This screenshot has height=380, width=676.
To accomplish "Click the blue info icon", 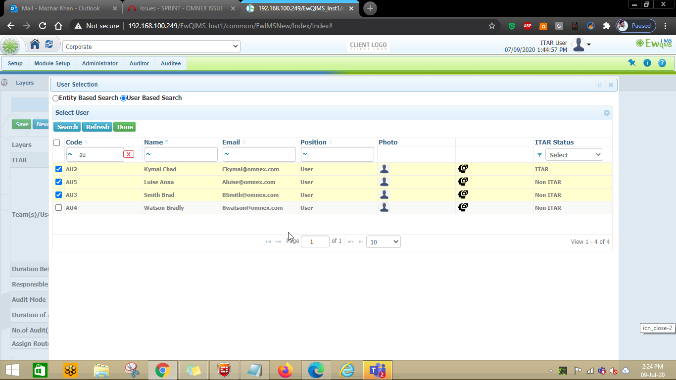I will pos(647,63).
